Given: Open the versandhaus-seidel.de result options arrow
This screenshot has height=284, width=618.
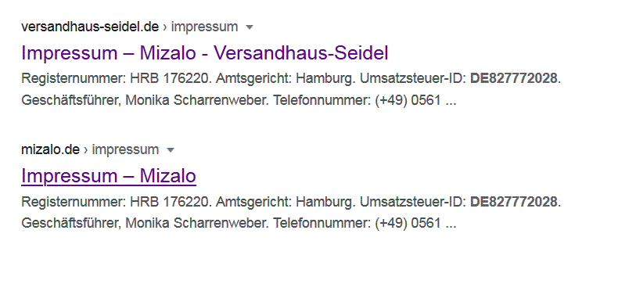Looking at the screenshot, I should [249, 27].
